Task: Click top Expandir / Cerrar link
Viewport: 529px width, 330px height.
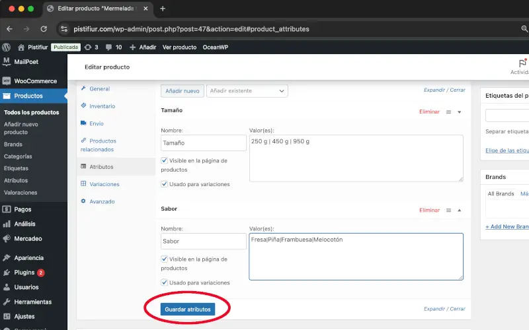Action: (x=444, y=90)
